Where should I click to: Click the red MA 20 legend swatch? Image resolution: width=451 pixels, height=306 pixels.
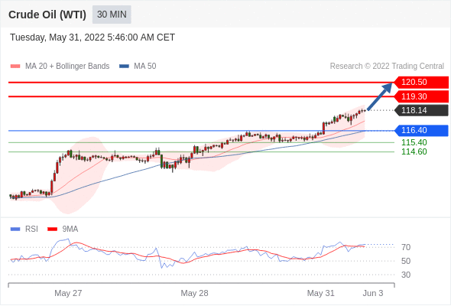15,67
